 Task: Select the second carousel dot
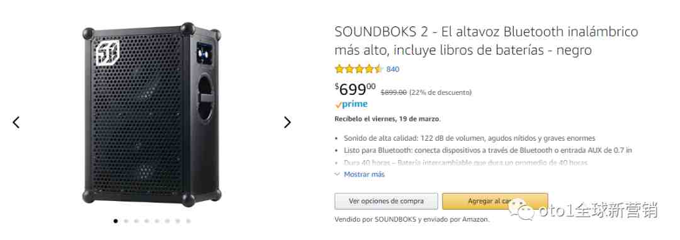(x=126, y=221)
